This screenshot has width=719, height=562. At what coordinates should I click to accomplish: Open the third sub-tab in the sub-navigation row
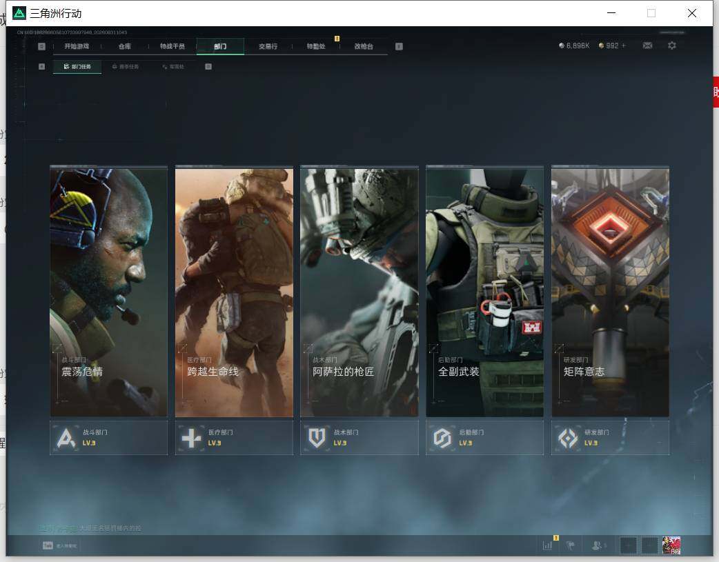(173, 66)
